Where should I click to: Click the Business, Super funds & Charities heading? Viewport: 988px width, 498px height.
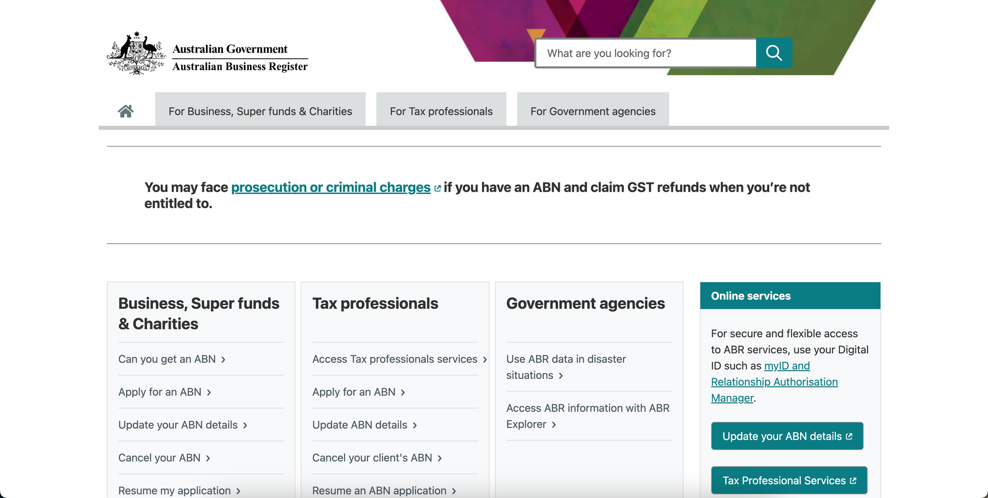[x=199, y=313]
